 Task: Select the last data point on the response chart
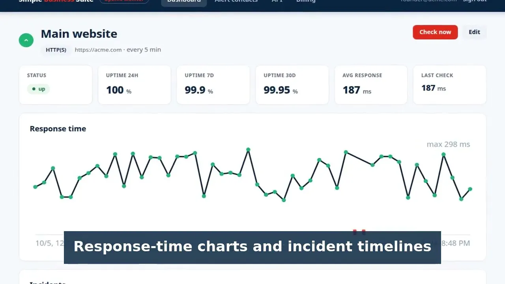[470, 189]
